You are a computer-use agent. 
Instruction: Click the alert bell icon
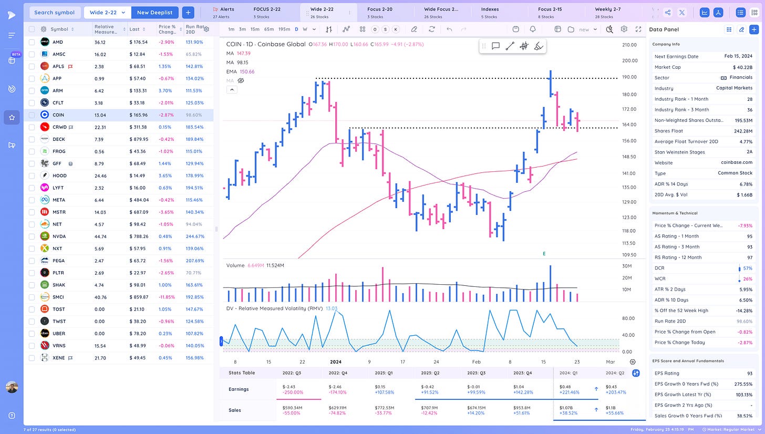[533, 29]
